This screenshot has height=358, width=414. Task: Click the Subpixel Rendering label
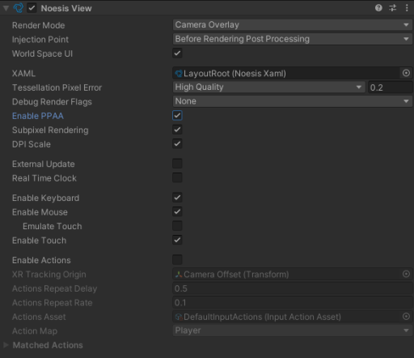click(x=50, y=130)
